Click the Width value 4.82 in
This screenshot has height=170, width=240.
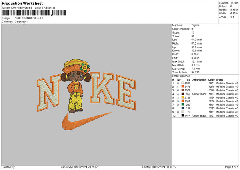click(x=234, y=14)
